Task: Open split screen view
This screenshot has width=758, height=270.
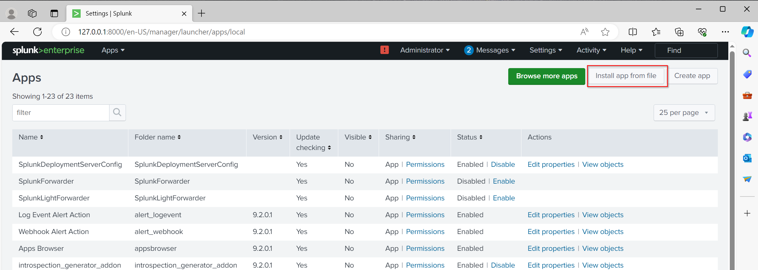Action: coord(633,32)
